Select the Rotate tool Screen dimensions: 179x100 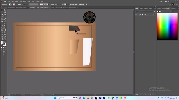click(2, 23)
